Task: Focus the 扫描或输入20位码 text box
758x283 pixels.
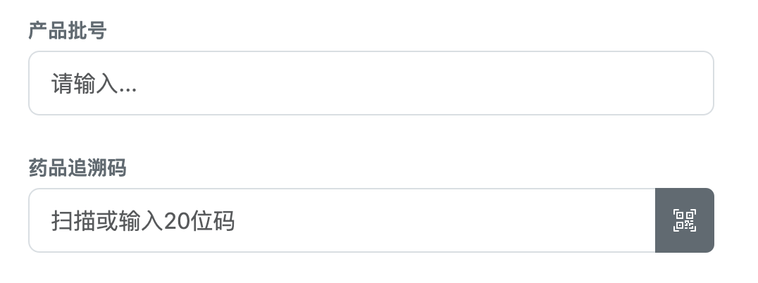Action: click(x=342, y=220)
